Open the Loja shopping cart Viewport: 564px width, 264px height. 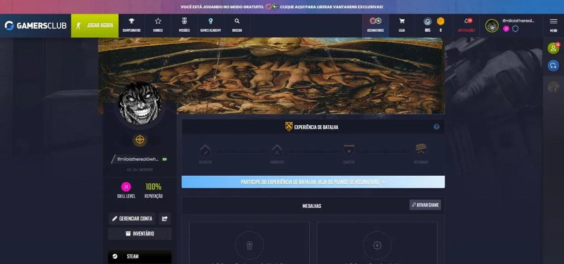point(402,25)
